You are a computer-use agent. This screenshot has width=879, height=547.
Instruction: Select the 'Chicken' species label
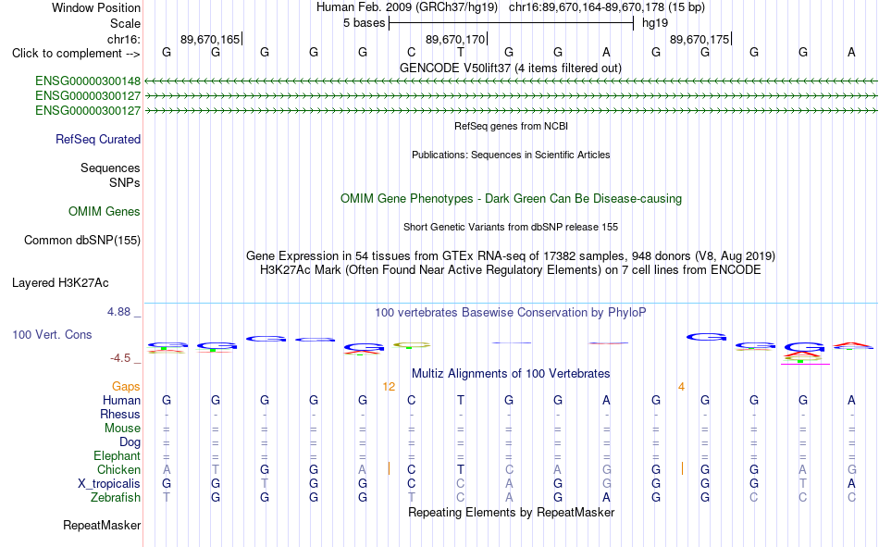(x=118, y=469)
